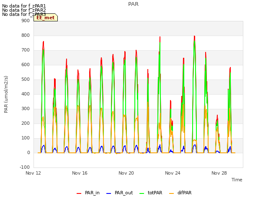The width and height of the screenshot is (268, 201).
Task: Click the 200 y-axis tick label
Action: (26, 123)
